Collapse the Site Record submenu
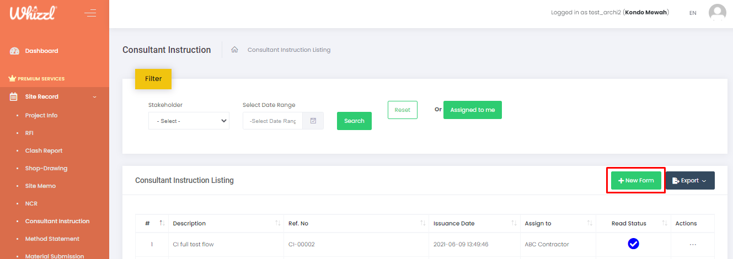Viewport: 733px width, 259px height. point(94,96)
